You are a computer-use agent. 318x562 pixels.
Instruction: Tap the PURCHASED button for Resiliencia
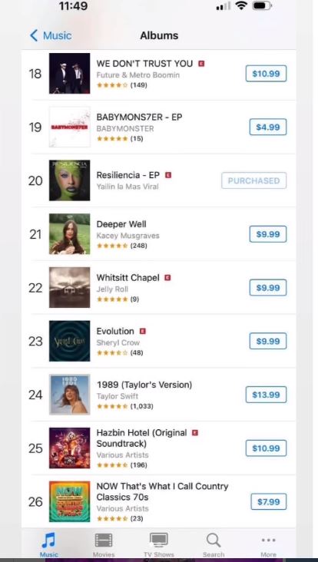(x=253, y=180)
